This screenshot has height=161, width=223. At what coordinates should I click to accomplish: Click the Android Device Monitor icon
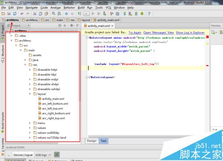[x=142, y=14]
